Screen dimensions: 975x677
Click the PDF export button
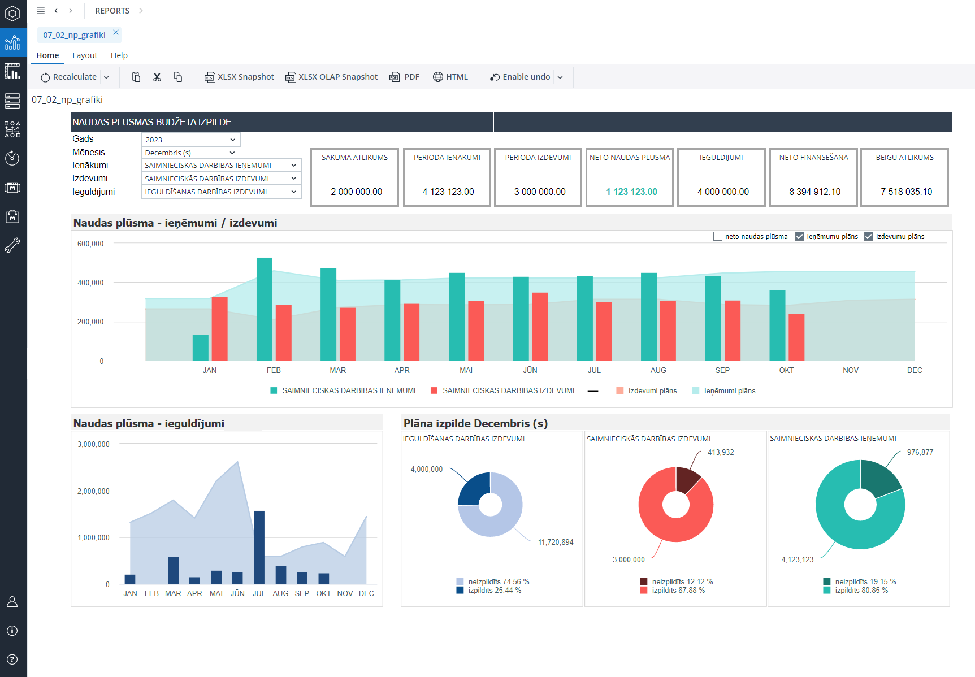(x=405, y=77)
